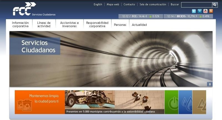Viewport: 222px width, 120px height.
Task: Open the orange Mantenemos limpia la ciudad panel
Action: (40, 102)
